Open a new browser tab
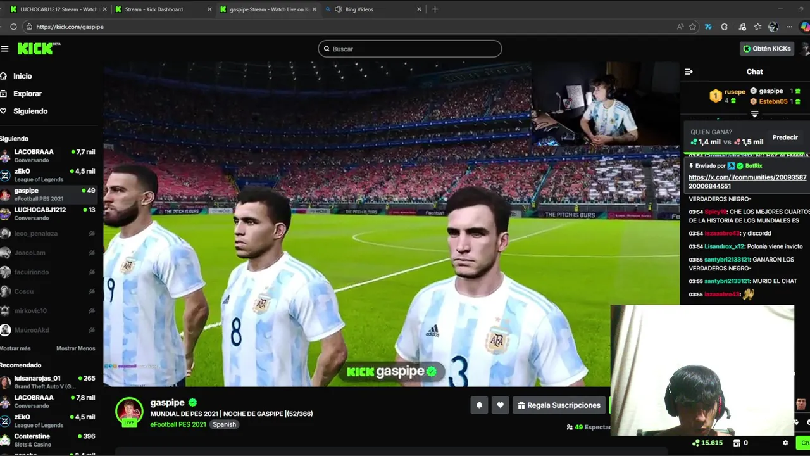The height and width of the screenshot is (456, 810). click(x=435, y=9)
